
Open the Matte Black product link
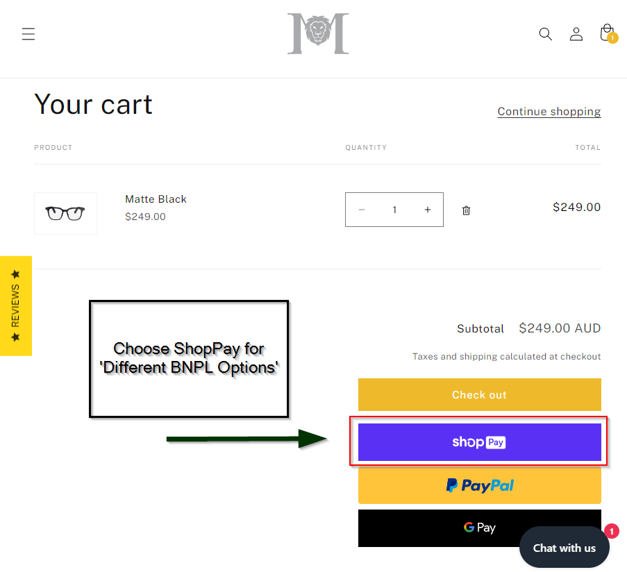(x=156, y=199)
